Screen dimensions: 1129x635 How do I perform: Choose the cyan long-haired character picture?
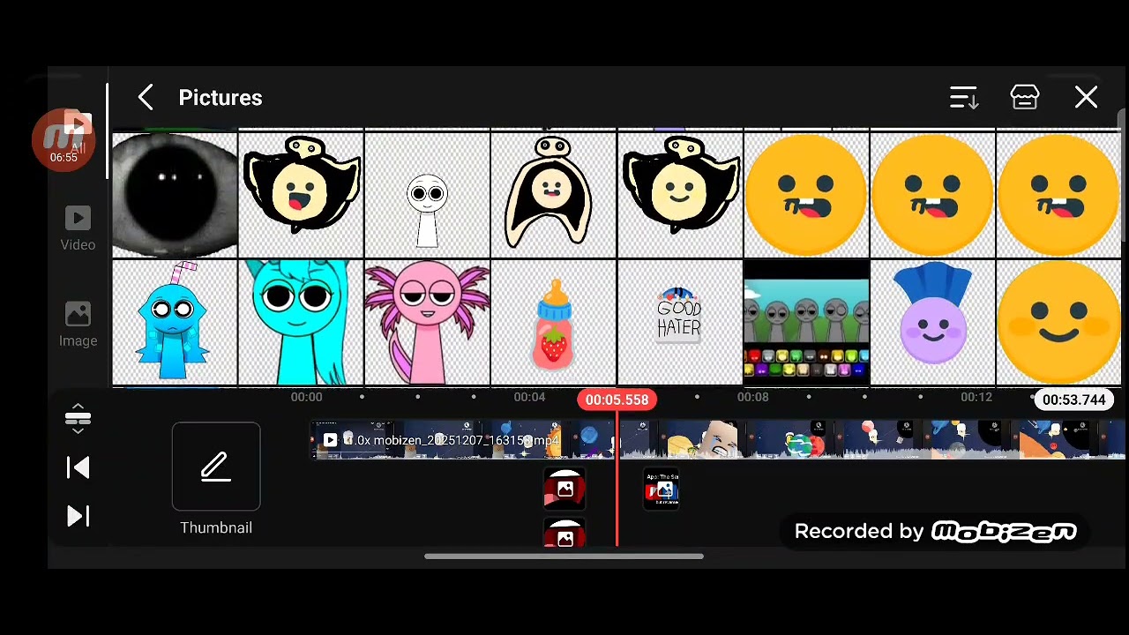[x=301, y=323]
